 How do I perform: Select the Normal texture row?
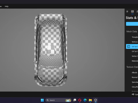point(132,77)
